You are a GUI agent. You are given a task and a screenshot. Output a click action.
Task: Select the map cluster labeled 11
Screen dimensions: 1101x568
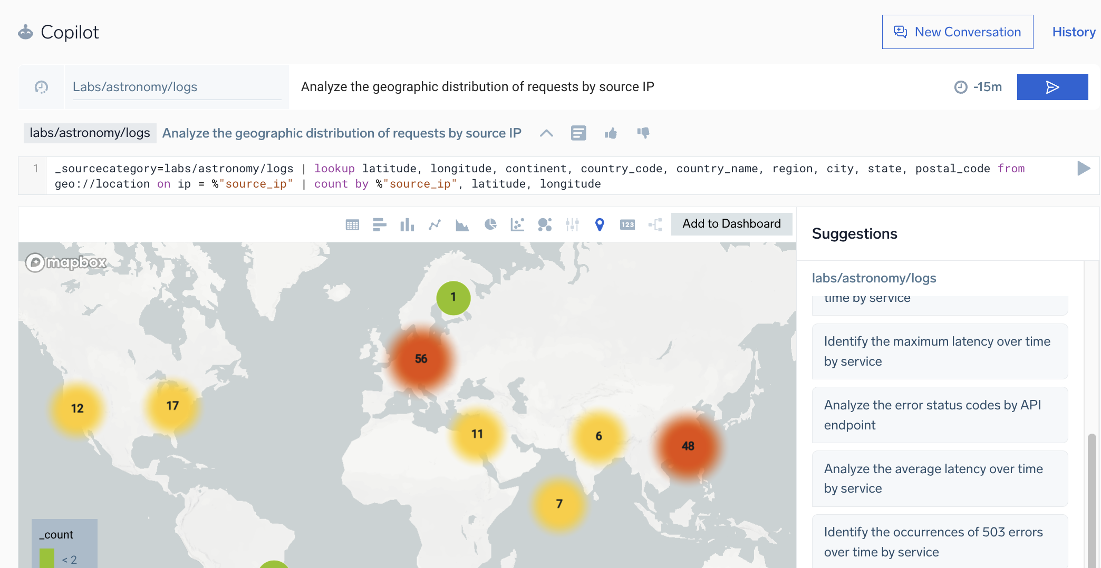(x=477, y=434)
